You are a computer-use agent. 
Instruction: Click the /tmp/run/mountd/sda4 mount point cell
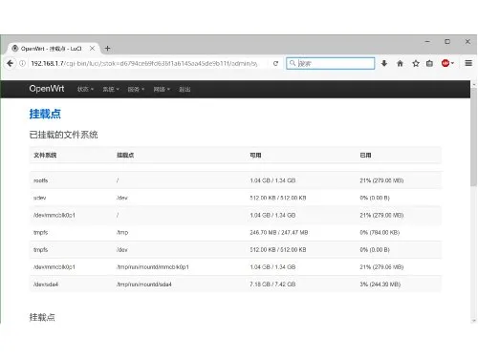click(x=144, y=284)
